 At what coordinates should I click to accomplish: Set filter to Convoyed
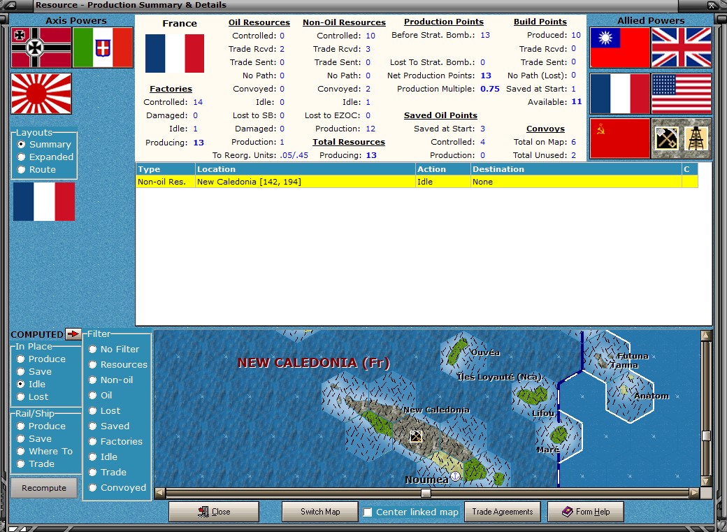click(93, 487)
